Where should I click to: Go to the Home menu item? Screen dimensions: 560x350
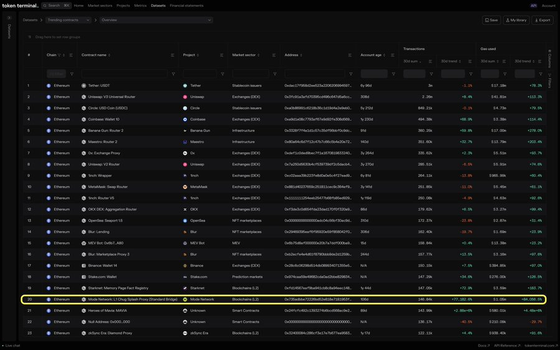pyautogui.click(x=78, y=6)
